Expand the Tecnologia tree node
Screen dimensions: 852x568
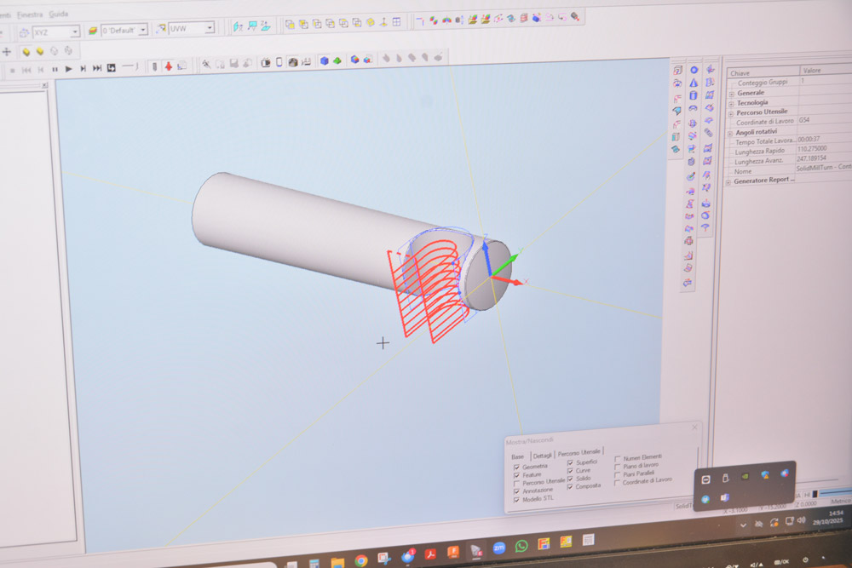731,103
